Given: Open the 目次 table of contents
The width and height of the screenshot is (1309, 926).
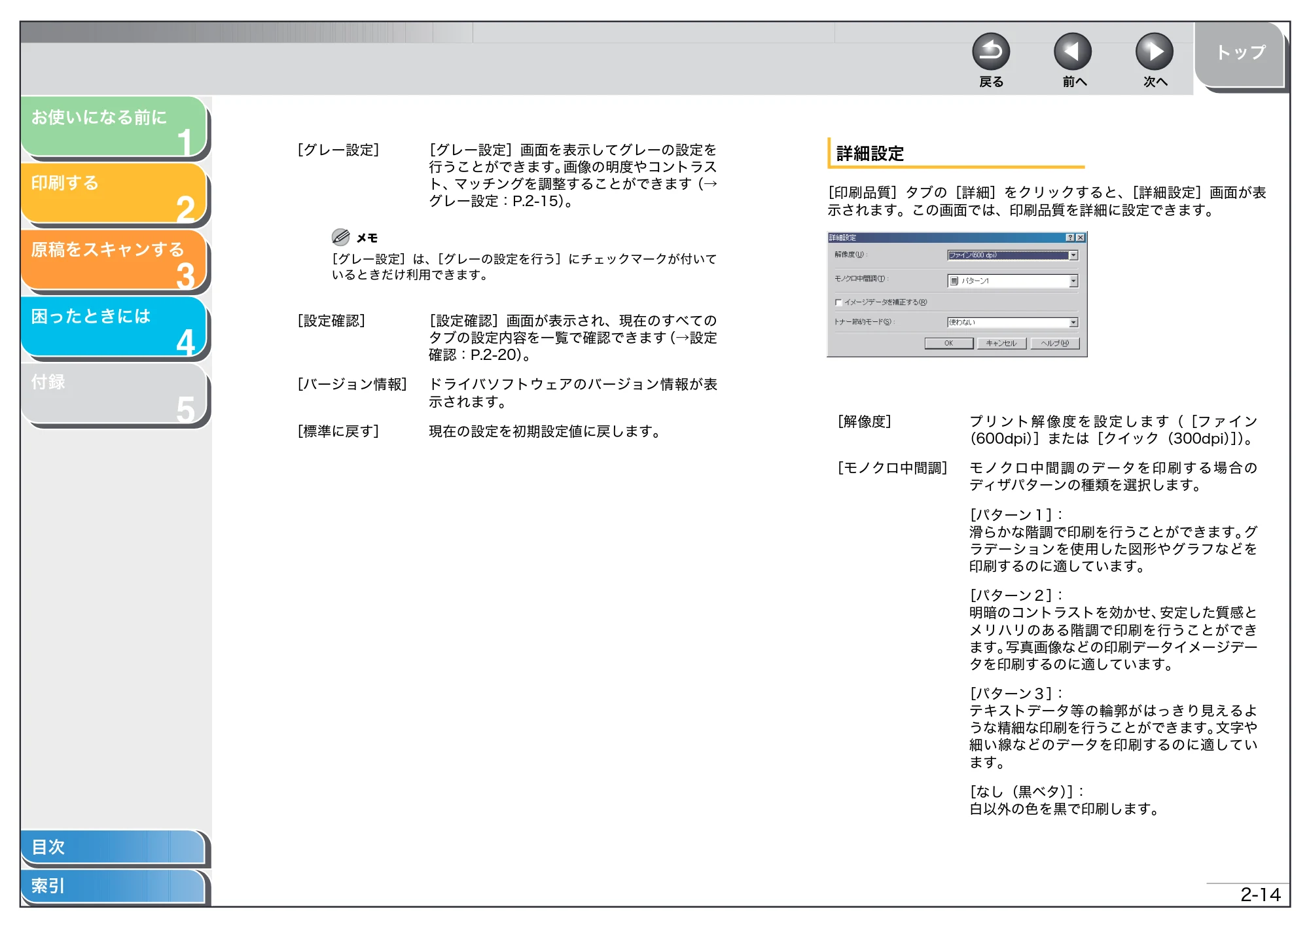Looking at the screenshot, I should point(113,847).
